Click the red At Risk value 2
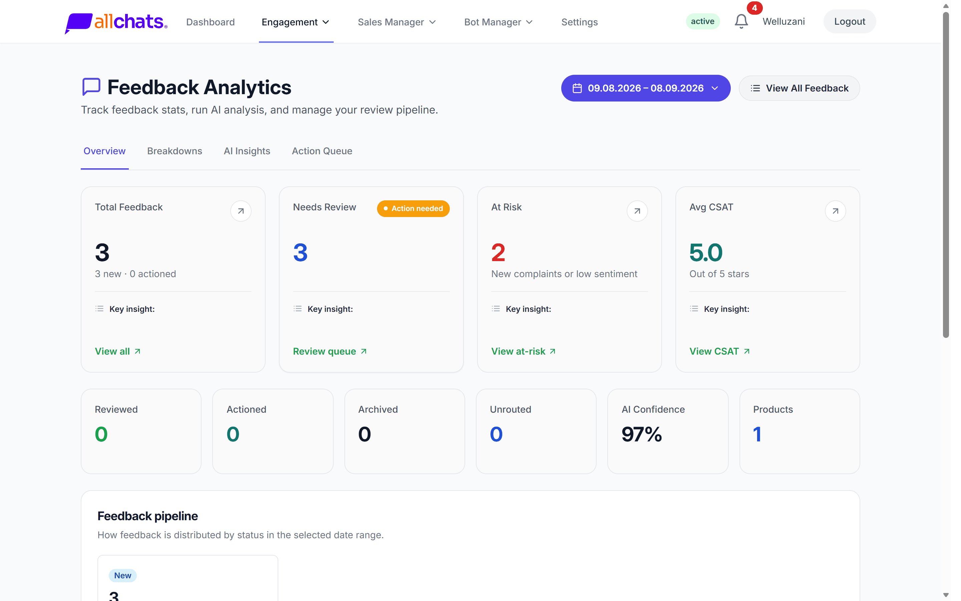Image resolution: width=961 pixels, height=601 pixels. pyautogui.click(x=498, y=252)
